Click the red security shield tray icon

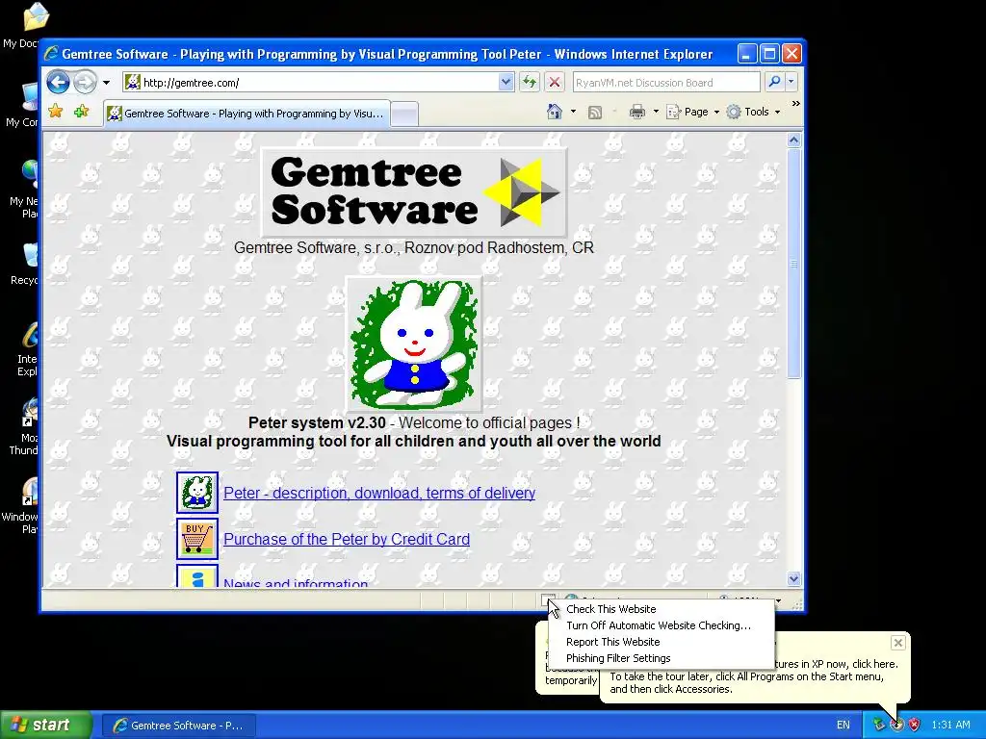coord(915,726)
